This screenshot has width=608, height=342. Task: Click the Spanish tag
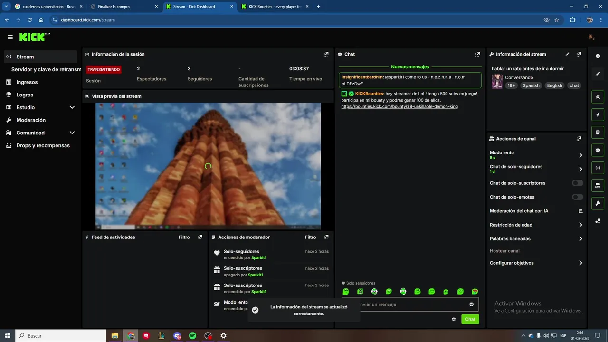pyautogui.click(x=531, y=85)
